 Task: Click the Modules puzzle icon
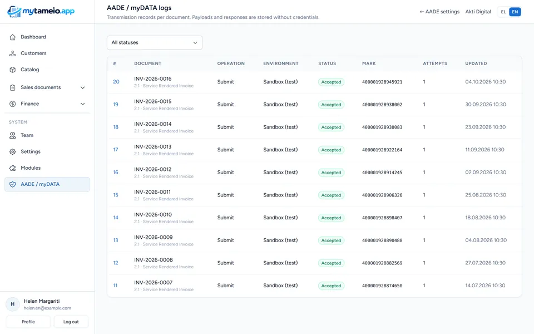(x=13, y=168)
